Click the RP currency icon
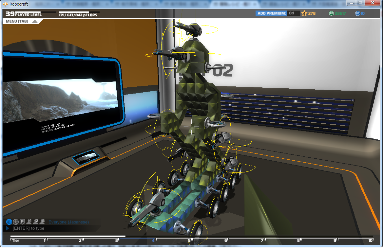This screenshot has height=248, width=383. tap(331, 13)
